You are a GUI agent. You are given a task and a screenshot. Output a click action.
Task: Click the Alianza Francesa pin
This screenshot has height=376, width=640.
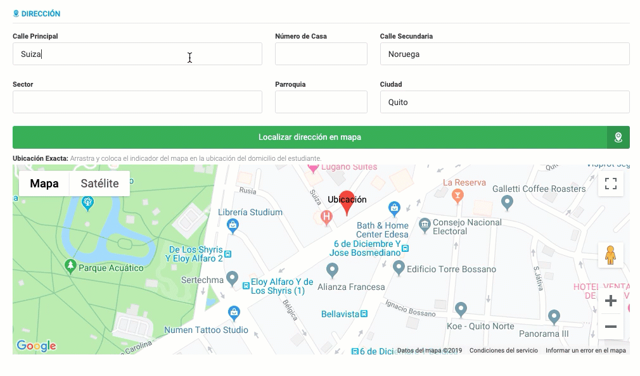point(332,270)
